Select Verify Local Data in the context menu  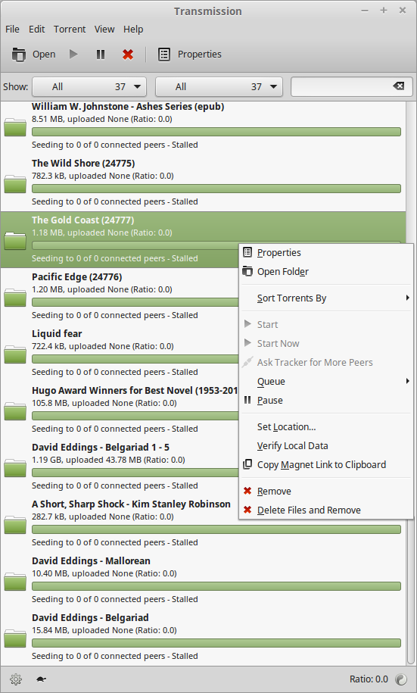tap(326, 446)
